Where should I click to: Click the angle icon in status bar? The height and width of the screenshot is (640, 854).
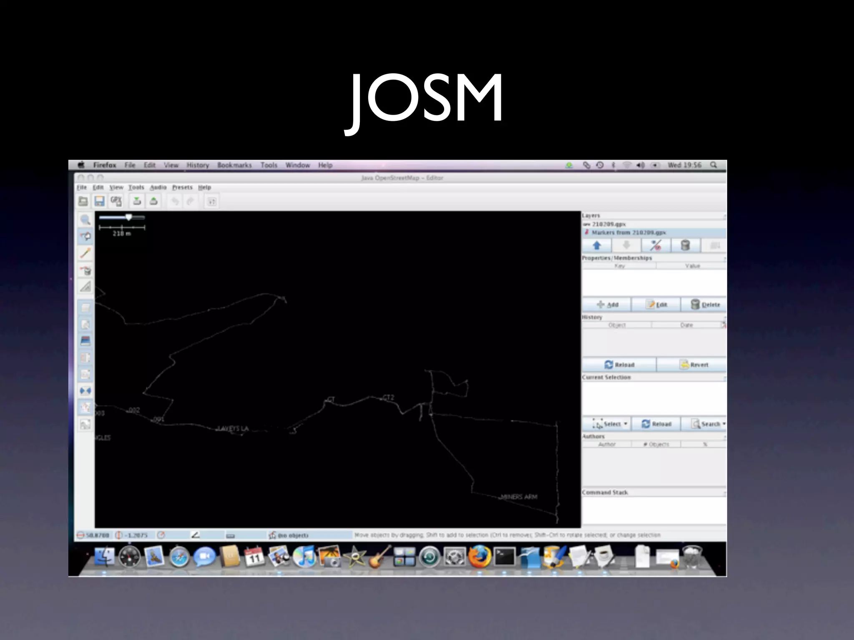(x=195, y=535)
